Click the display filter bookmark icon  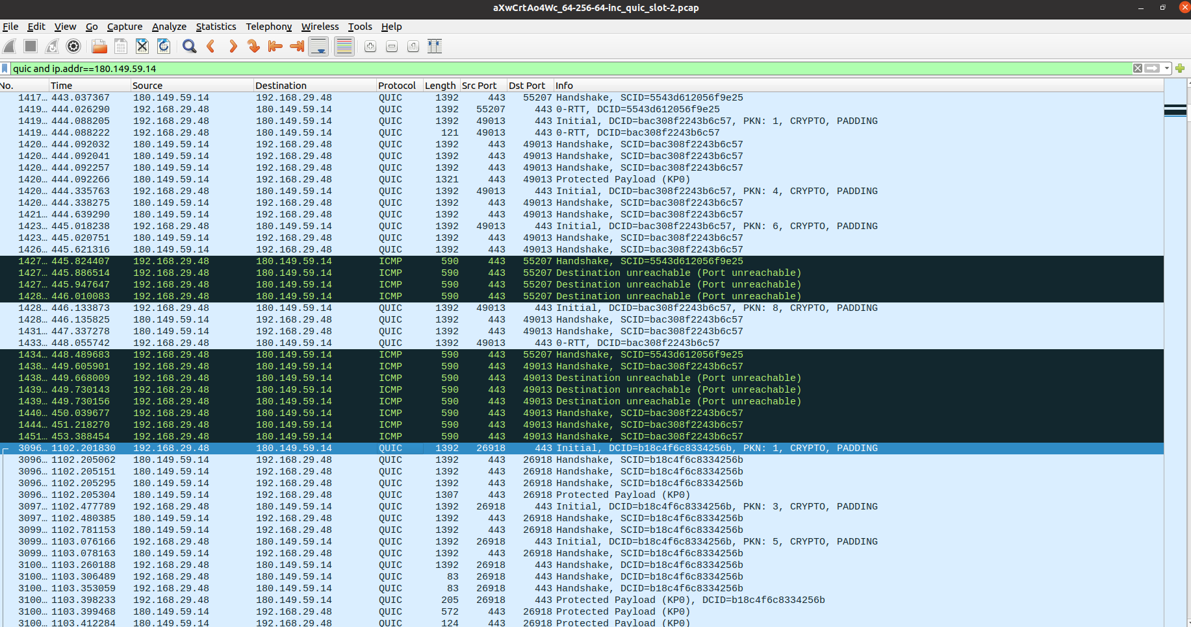[5, 68]
